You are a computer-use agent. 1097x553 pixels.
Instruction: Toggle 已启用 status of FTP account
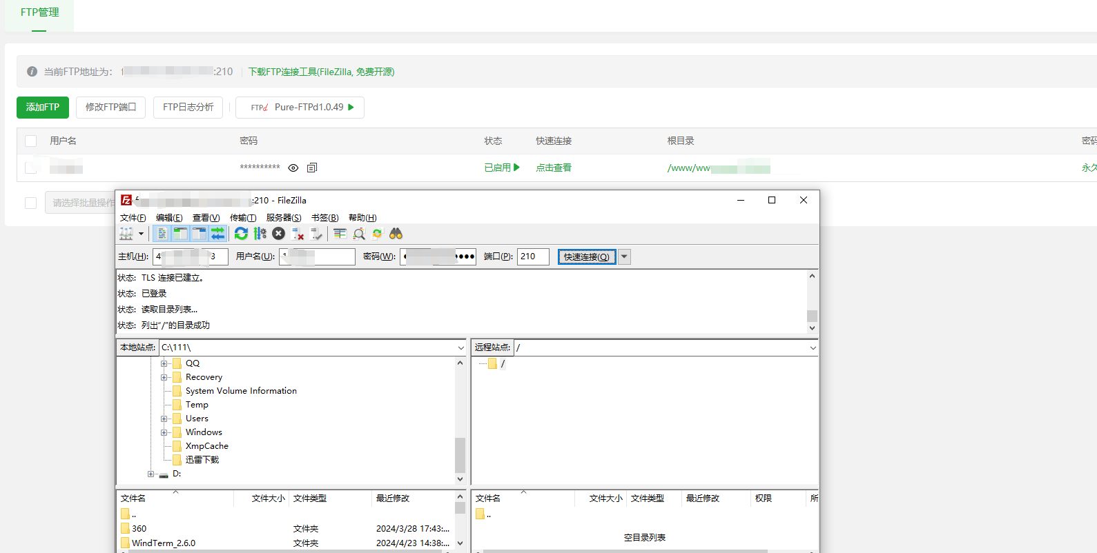(502, 168)
